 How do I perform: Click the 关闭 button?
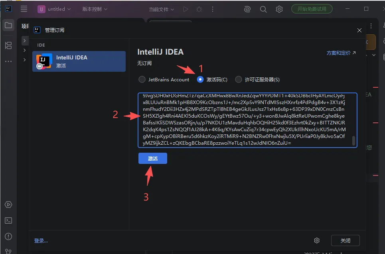(345, 240)
